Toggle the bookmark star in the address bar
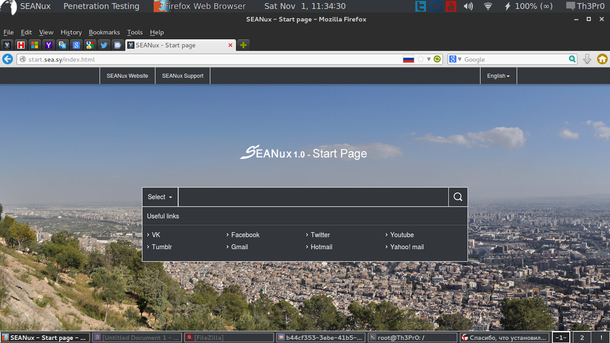Screen dimensions: 610x343 point(421,59)
